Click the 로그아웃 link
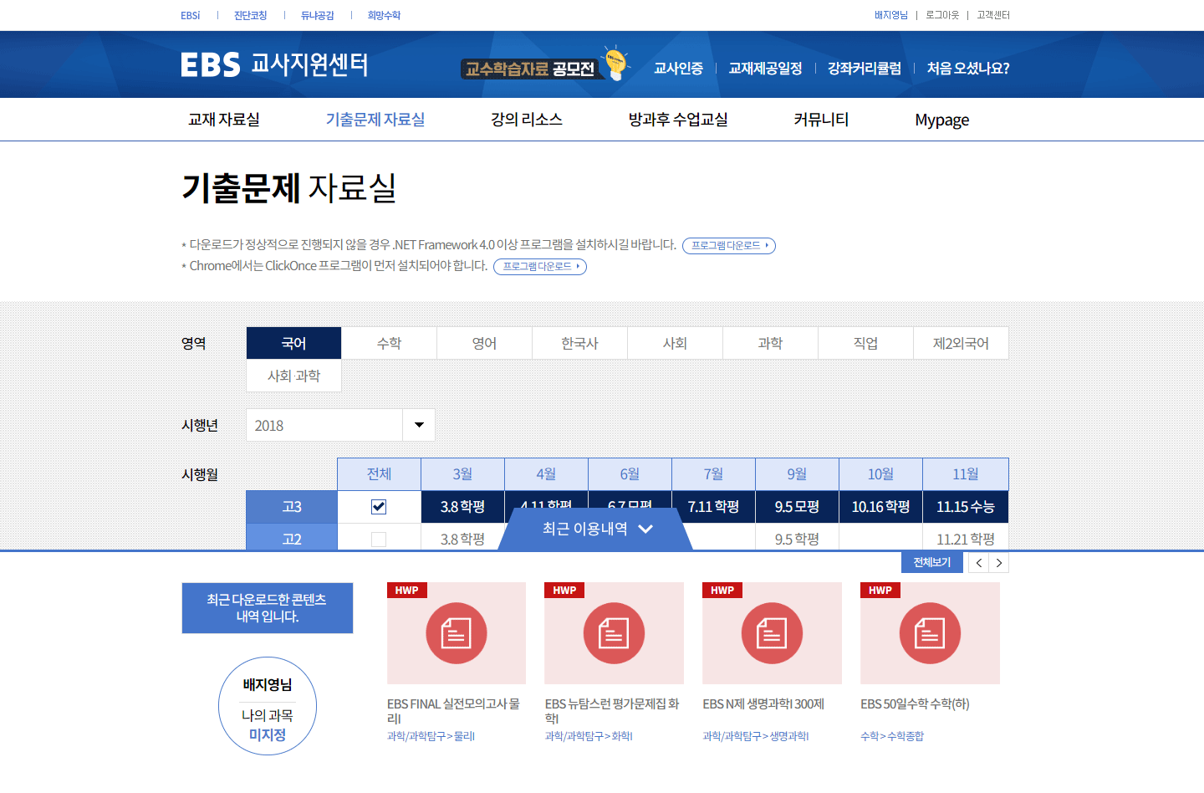Image resolution: width=1204 pixels, height=793 pixels. 942,15
